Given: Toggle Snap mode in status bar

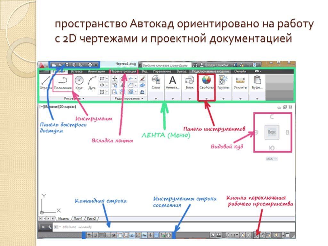Looking at the screenshot, I should [95, 235].
